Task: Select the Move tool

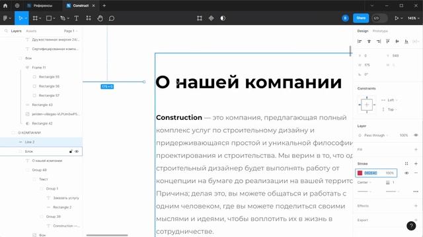Action: coord(20,18)
